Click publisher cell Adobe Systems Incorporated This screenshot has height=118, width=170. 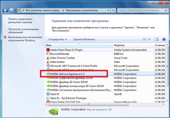(x=130, y=50)
